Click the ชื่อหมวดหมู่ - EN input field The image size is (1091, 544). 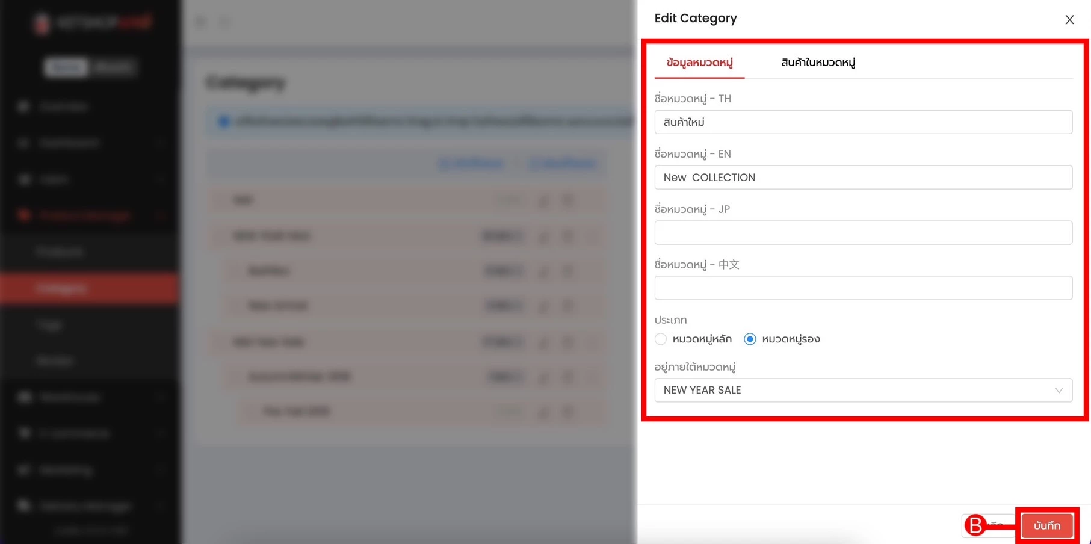[863, 178]
